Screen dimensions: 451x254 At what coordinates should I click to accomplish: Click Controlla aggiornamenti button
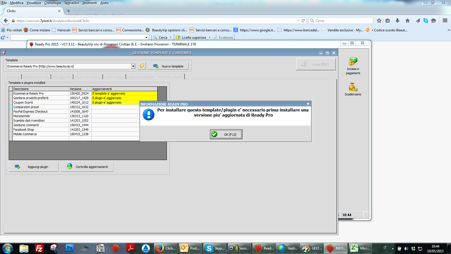click(87, 167)
